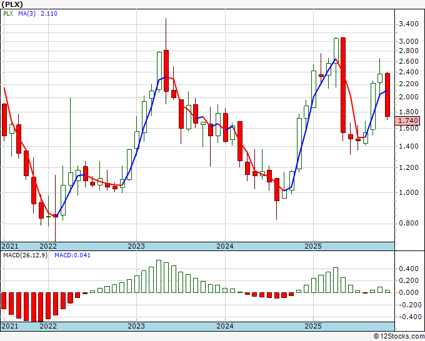Select 2024 on the price chart timeline

point(224,246)
